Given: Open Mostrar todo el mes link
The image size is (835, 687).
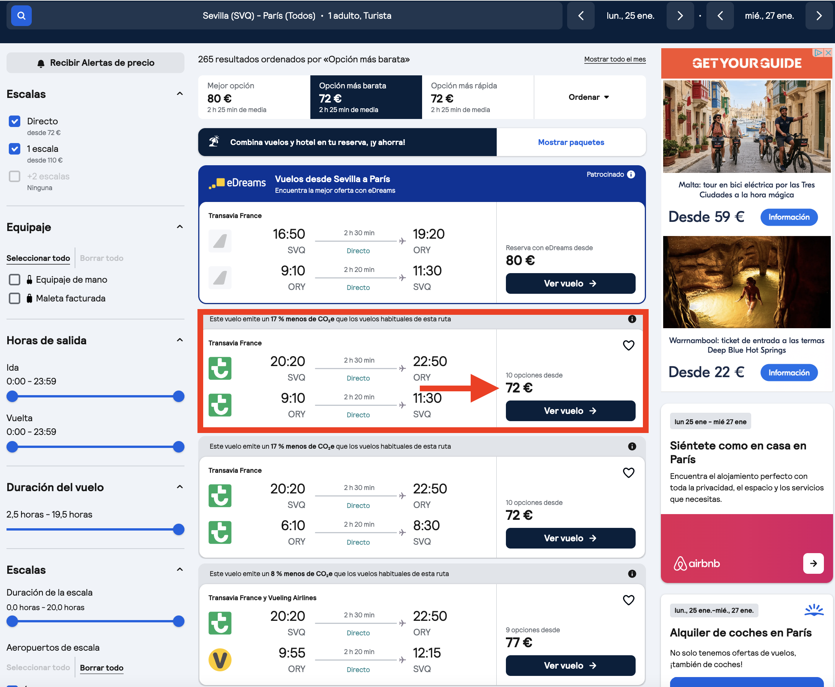Looking at the screenshot, I should point(615,59).
